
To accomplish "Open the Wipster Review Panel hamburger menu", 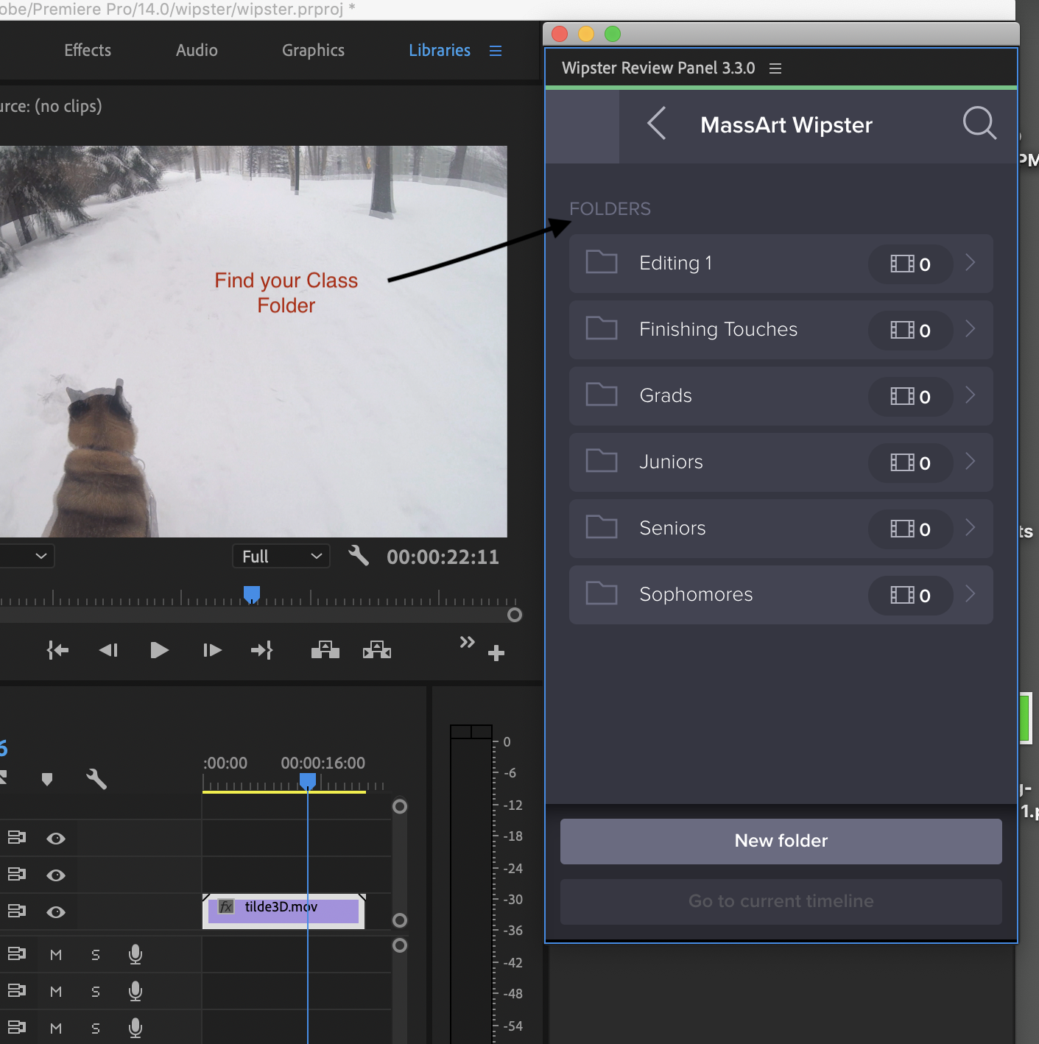I will (775, 68).
